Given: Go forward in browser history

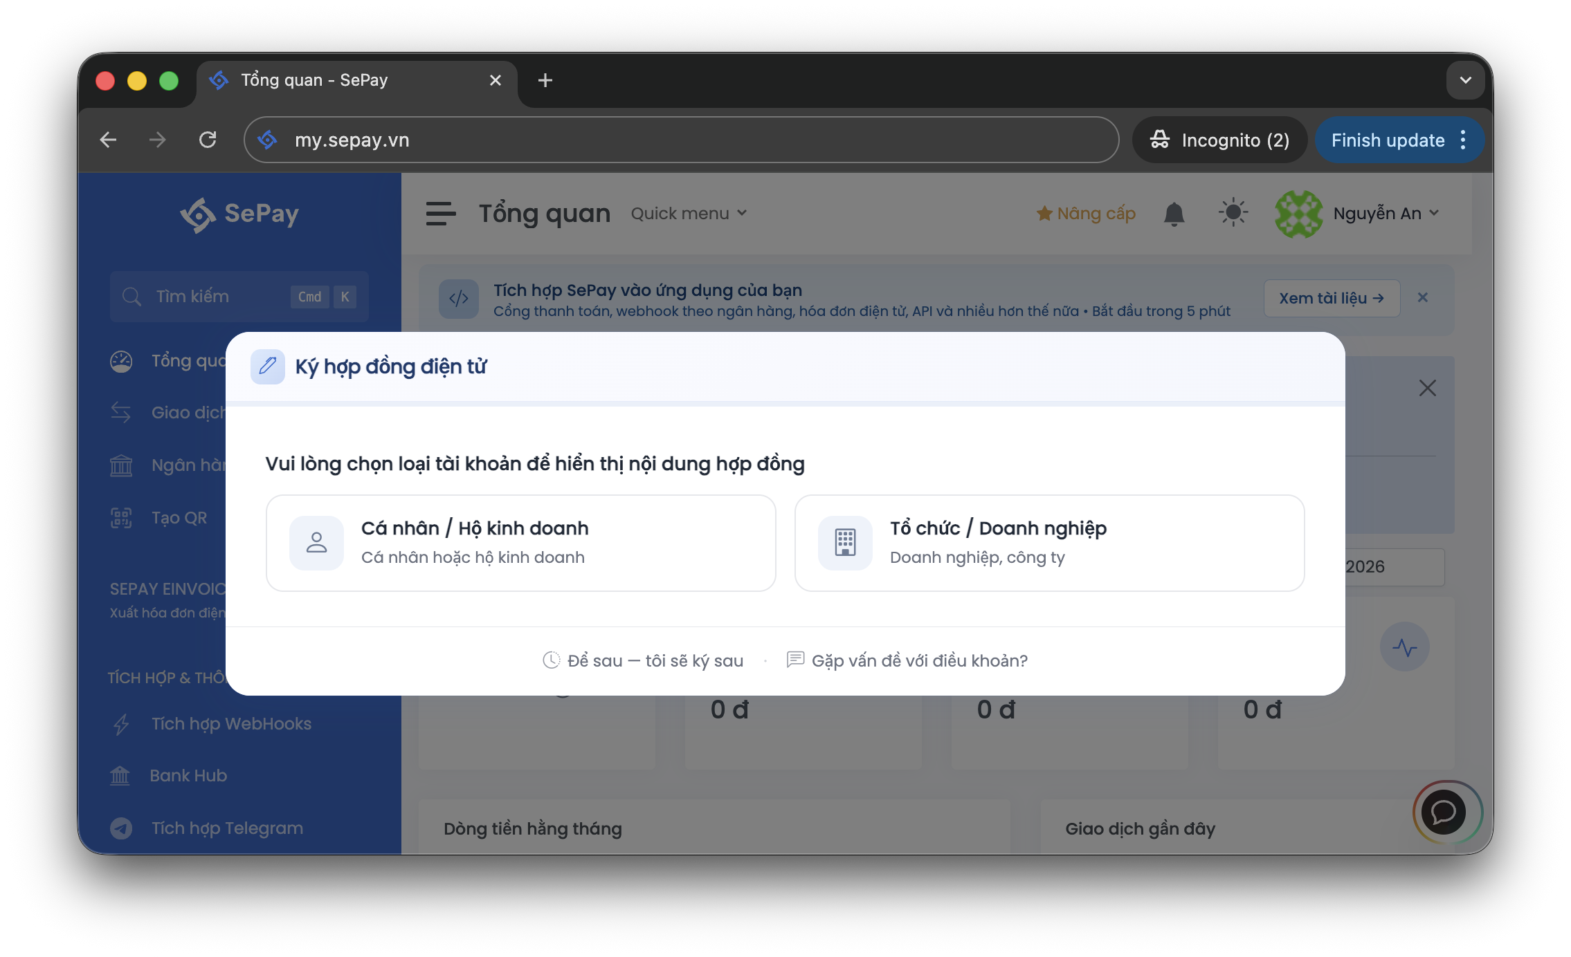Looking at the screenshot, I should coord(158,140).
